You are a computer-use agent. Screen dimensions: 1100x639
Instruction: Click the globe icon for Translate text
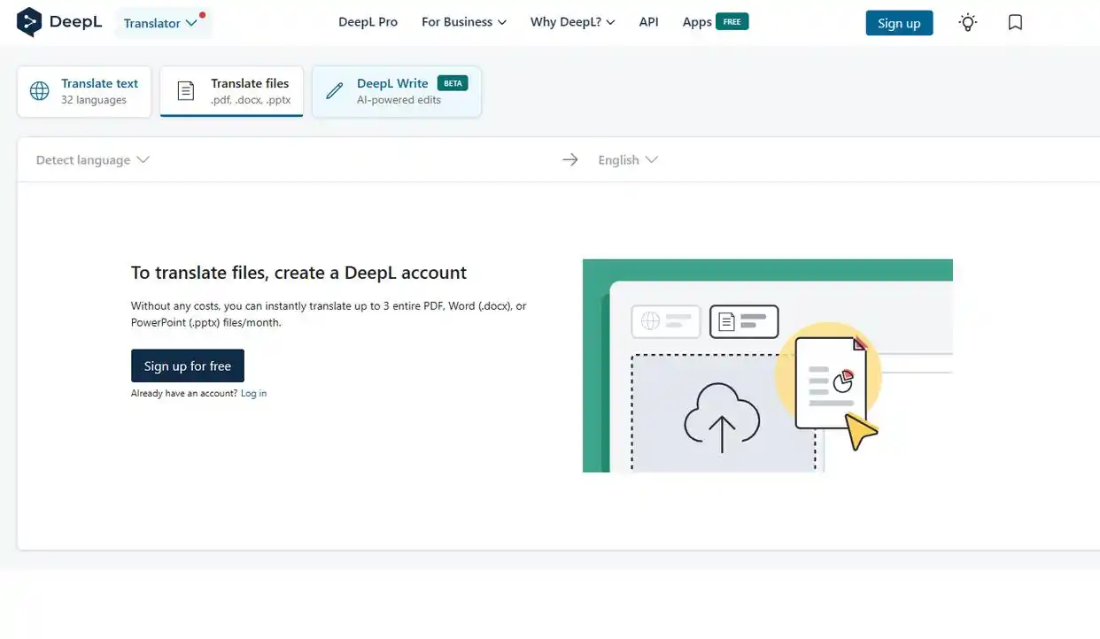[40, 91]
